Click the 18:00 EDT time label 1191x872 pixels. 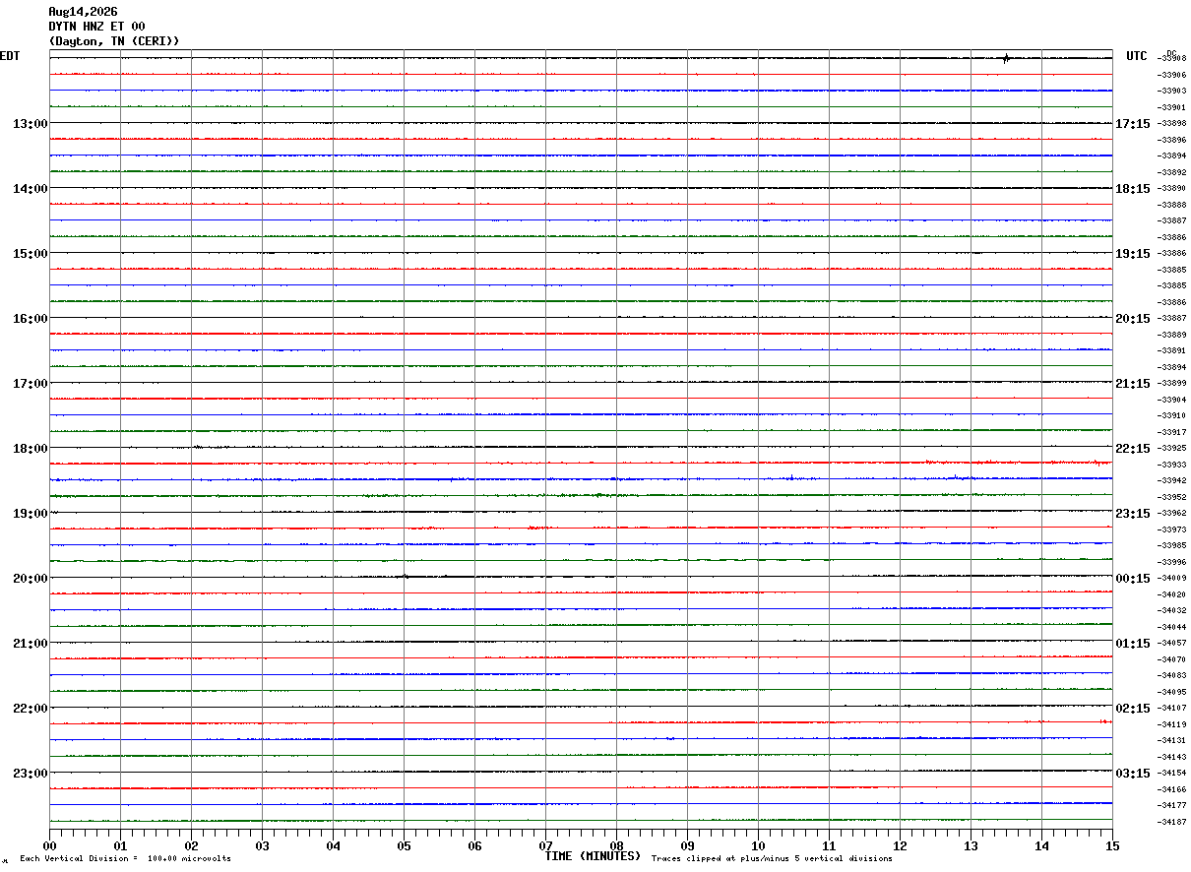click(x=30, y=449)
